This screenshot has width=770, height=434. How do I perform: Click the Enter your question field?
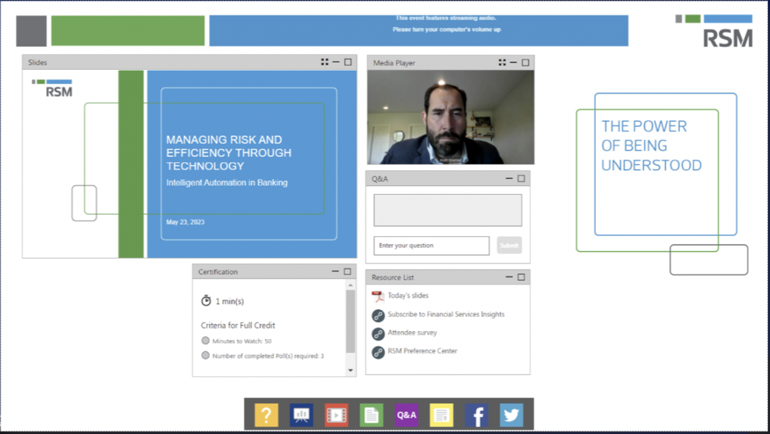[x=431, y=245]
